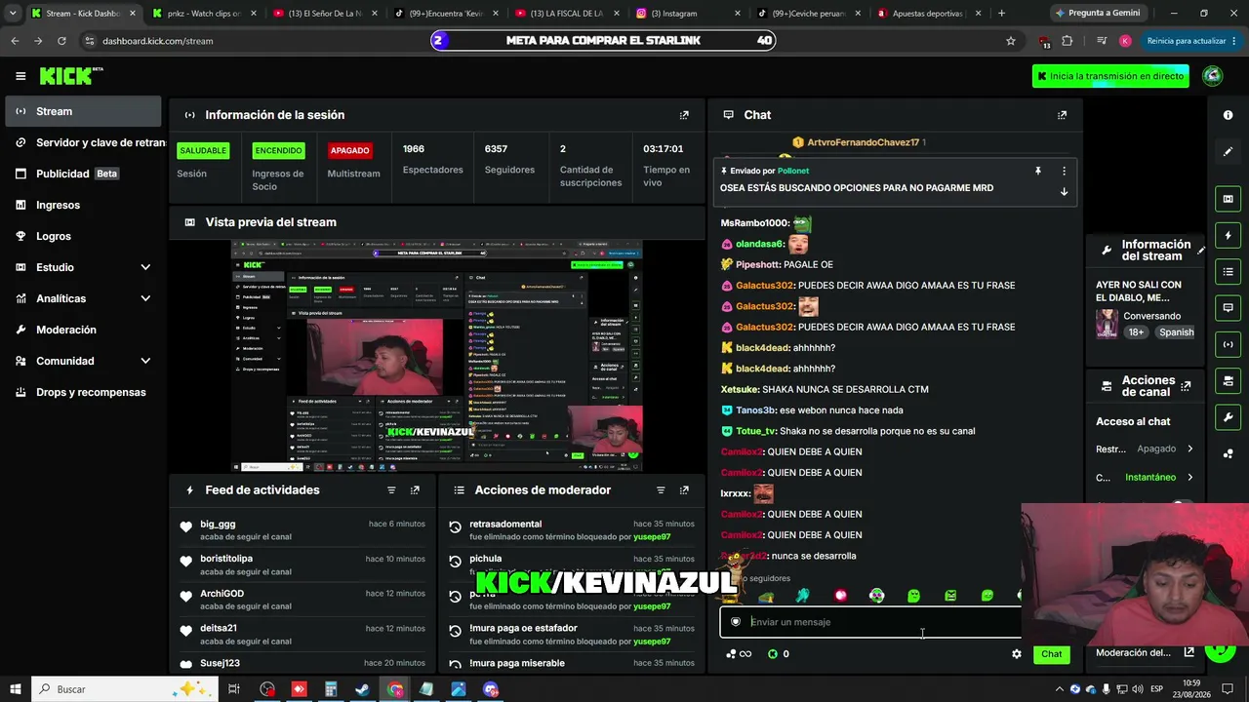Screen dimensions: 1249x702
Task: Open filter options in Feed de actividades
Action: [x=391, y=490]
